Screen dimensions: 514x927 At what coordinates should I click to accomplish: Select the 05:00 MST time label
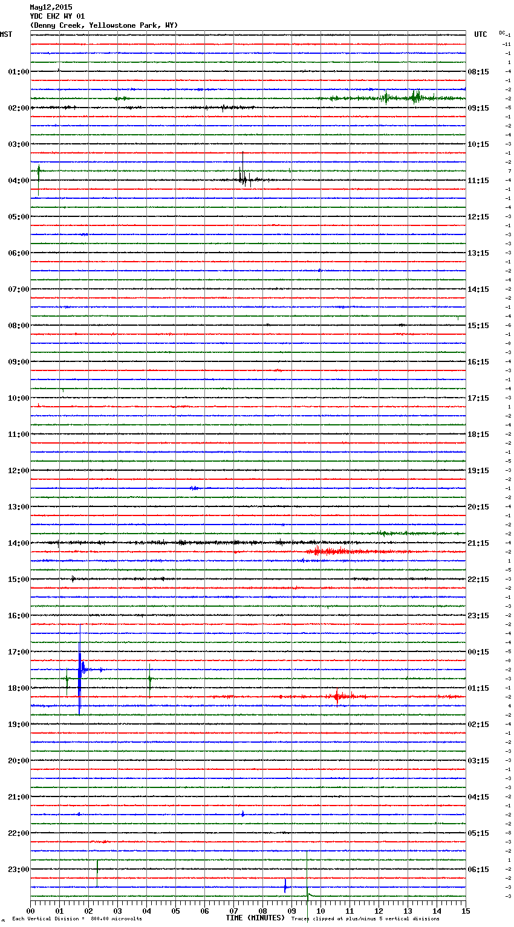[x=18, y=217]
